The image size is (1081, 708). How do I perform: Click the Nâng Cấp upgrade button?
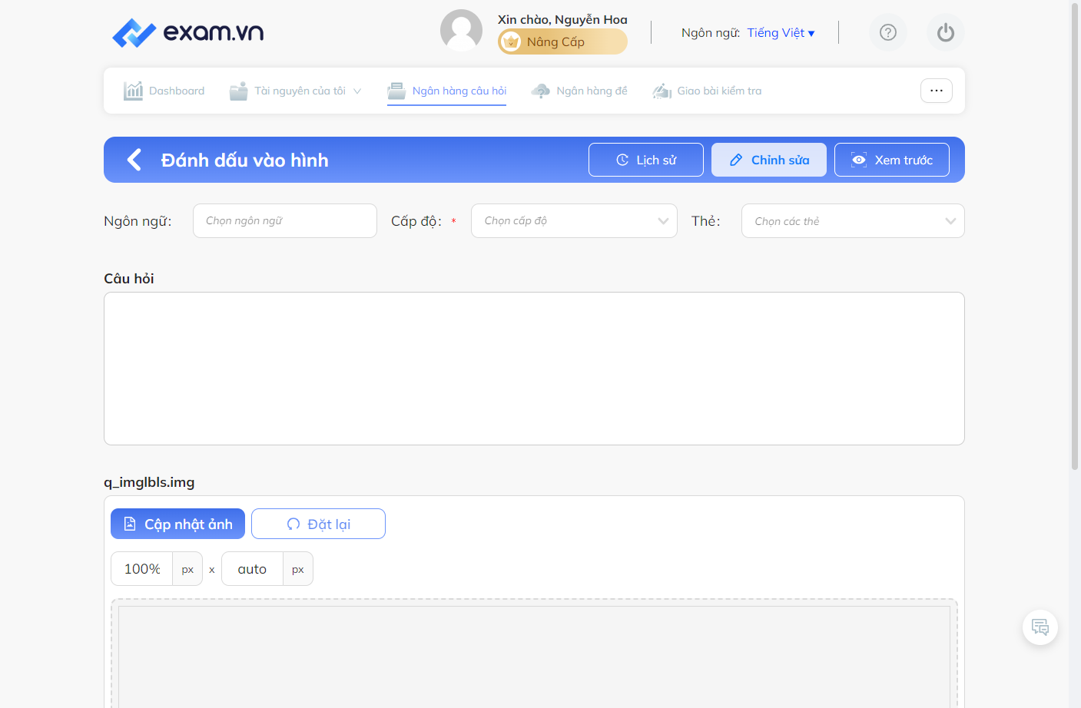(x=562, y=41)
